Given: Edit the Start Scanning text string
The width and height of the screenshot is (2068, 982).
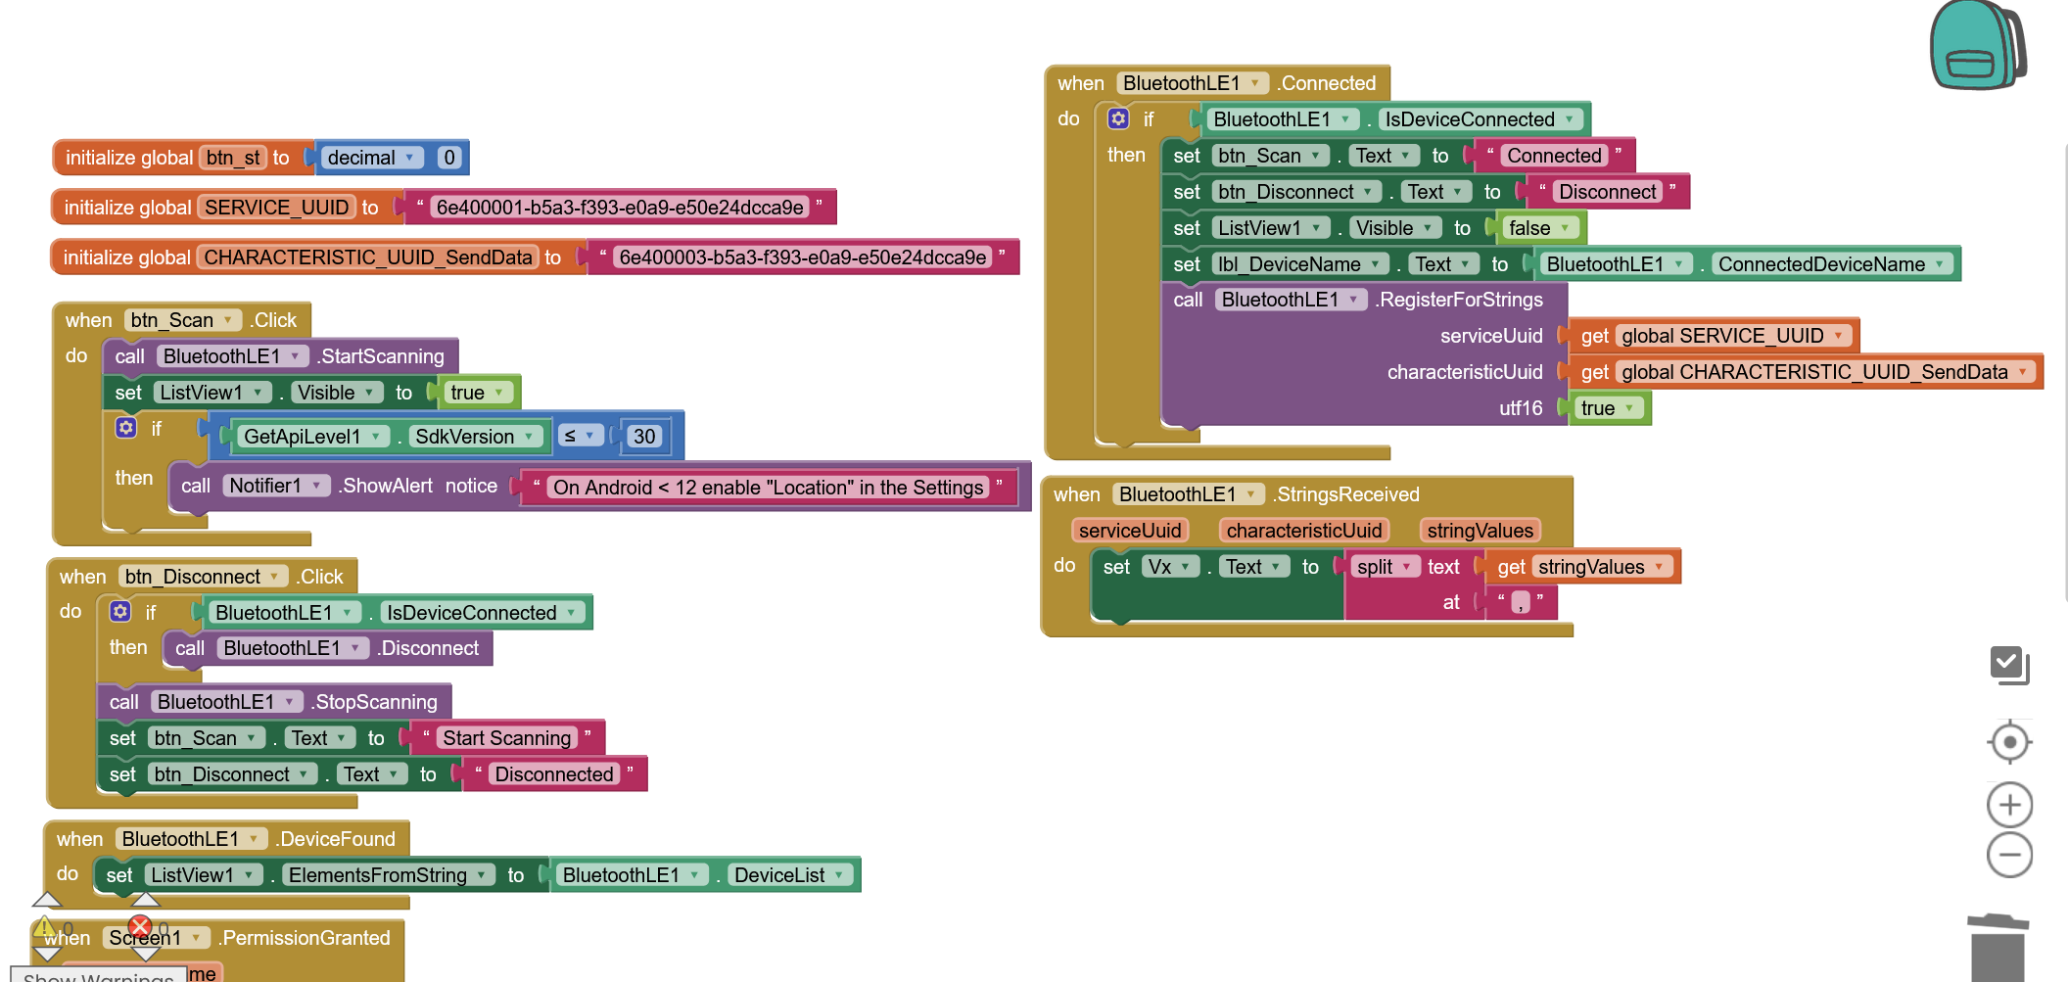Looking at the screenshot, I should point(506,738).
